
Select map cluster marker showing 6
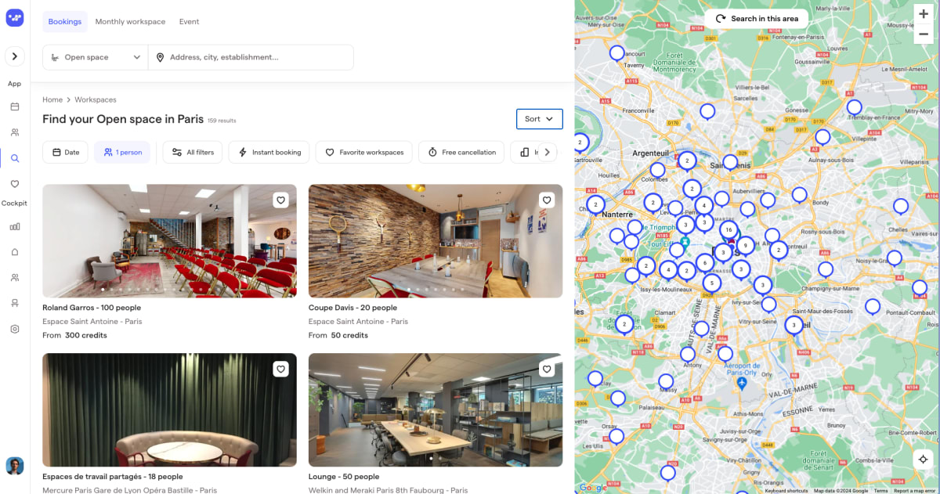pos(704,263)
